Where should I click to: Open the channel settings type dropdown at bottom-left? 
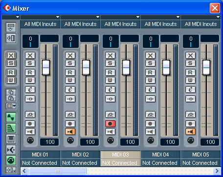point(11,170)
